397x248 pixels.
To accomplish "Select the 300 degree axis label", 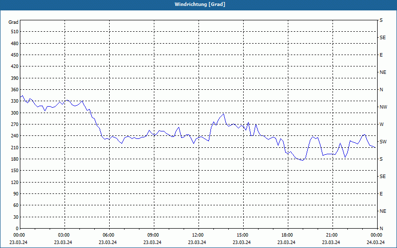I will tap(15, 113).
